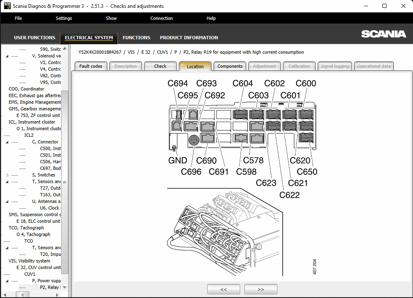Click the SDP3 application icon in title bar
The height and width of the screenshot is (298, 413).
point(7,6)
